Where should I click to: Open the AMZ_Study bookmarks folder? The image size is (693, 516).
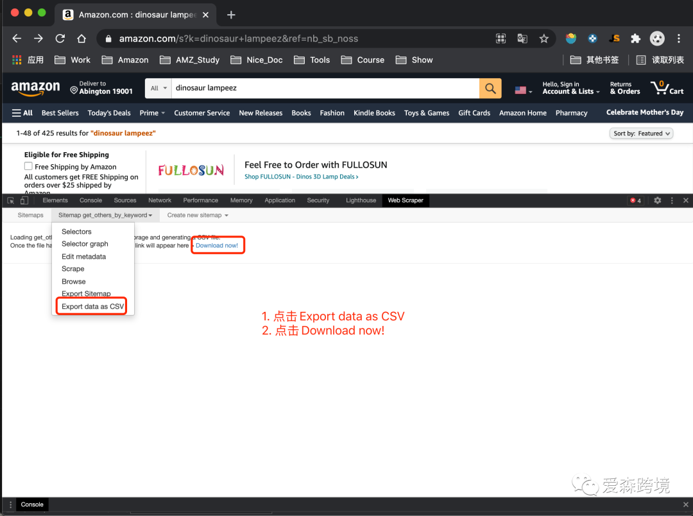(x=189, y=60)
